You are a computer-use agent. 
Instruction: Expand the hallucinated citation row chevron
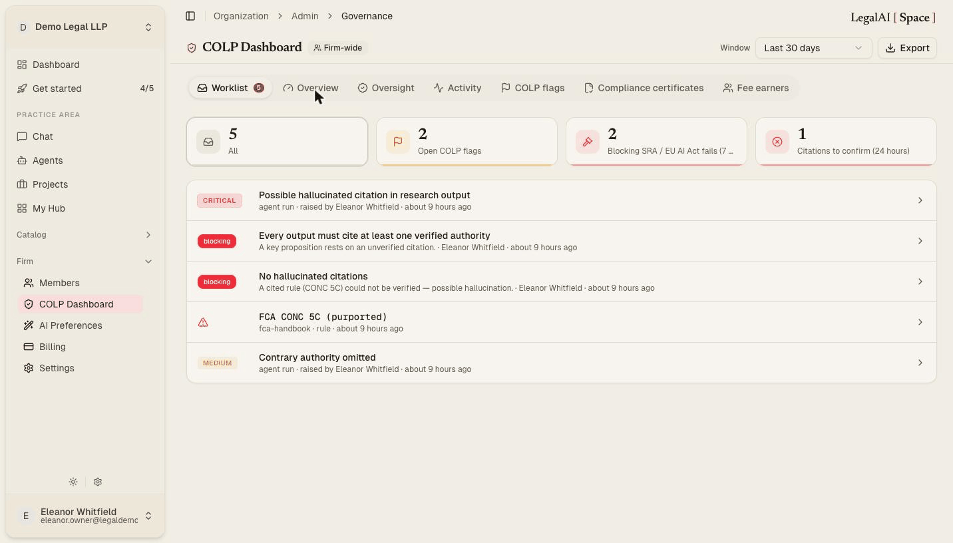(x=920, y=200)
